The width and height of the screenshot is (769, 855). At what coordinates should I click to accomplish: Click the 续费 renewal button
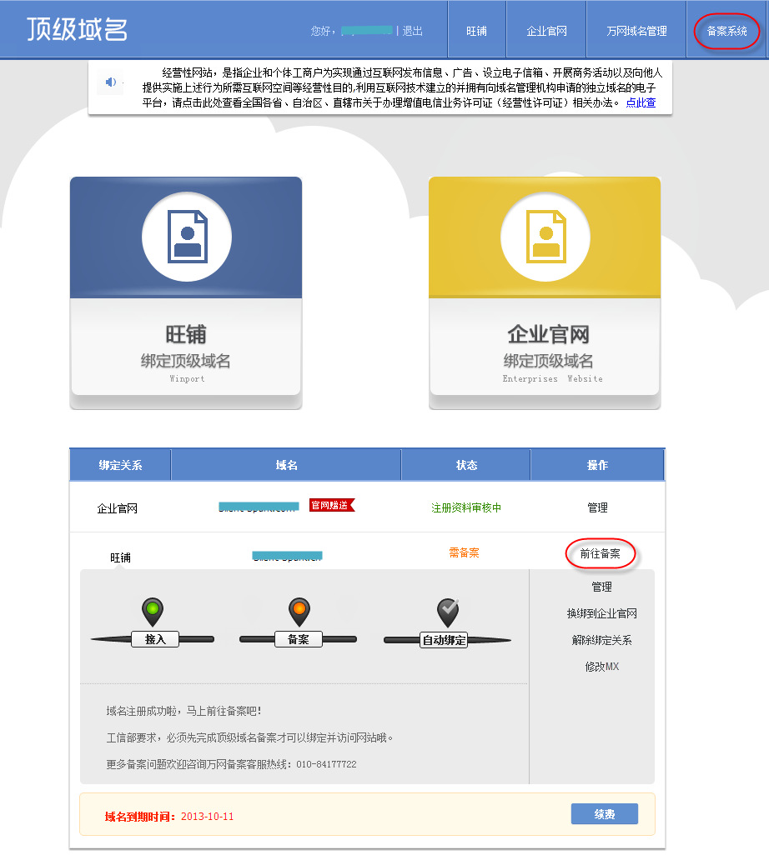[604, 814]
